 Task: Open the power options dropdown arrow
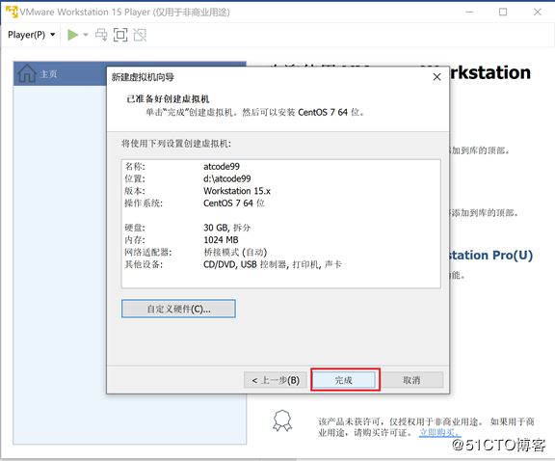86,35
